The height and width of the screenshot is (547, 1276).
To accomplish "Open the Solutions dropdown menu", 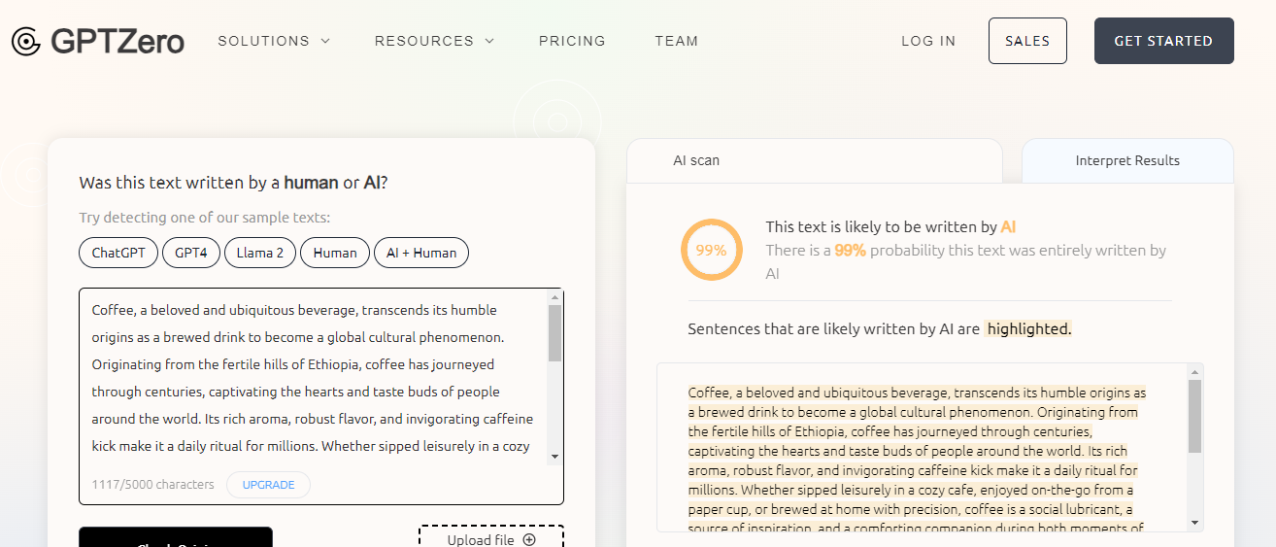I will 274,41.
